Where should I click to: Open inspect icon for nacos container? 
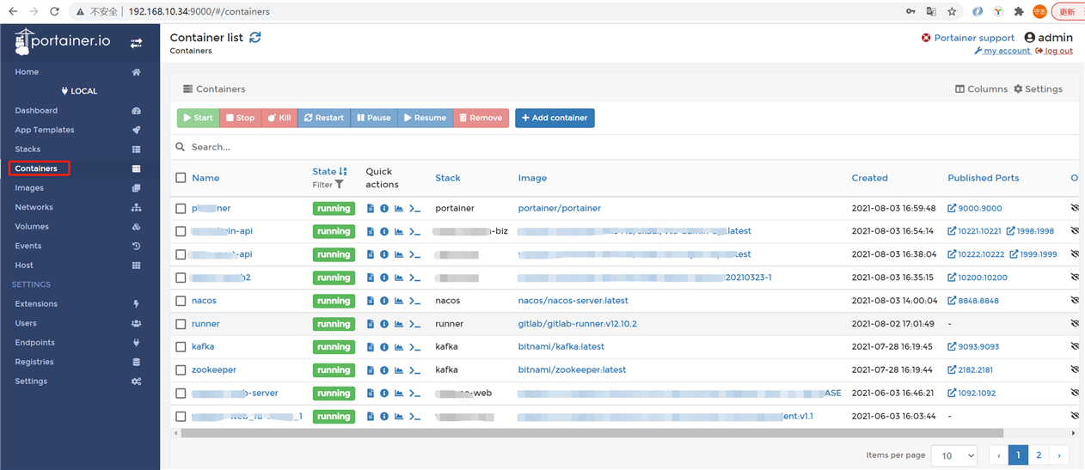click(x=384, y=301)
